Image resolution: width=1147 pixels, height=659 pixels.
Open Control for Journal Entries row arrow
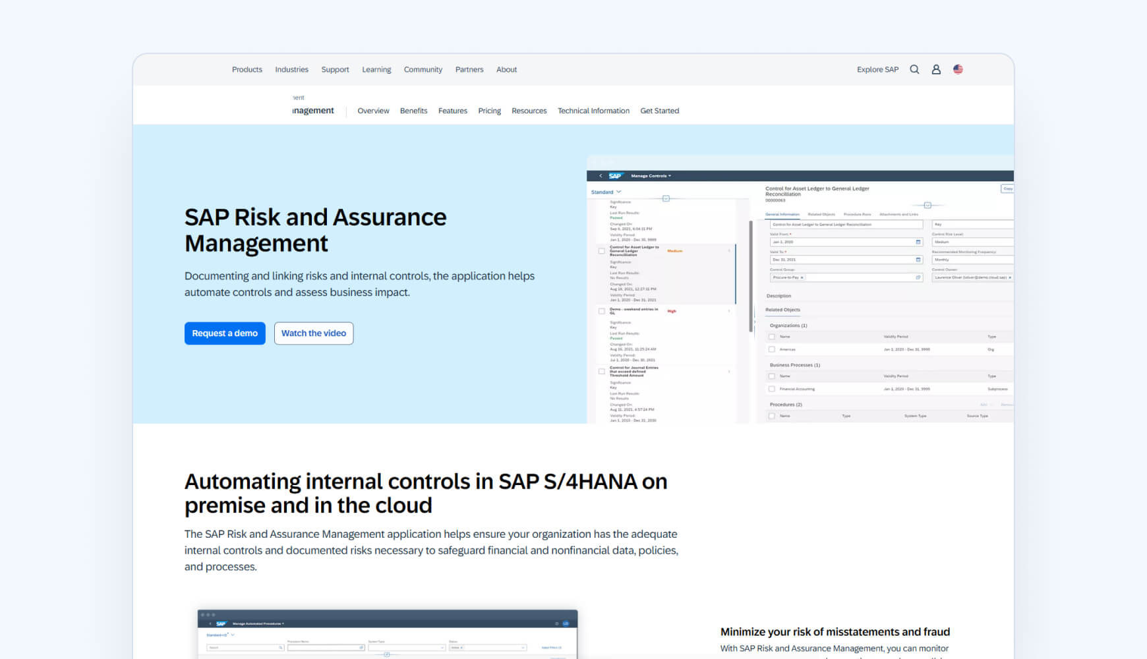729,372
